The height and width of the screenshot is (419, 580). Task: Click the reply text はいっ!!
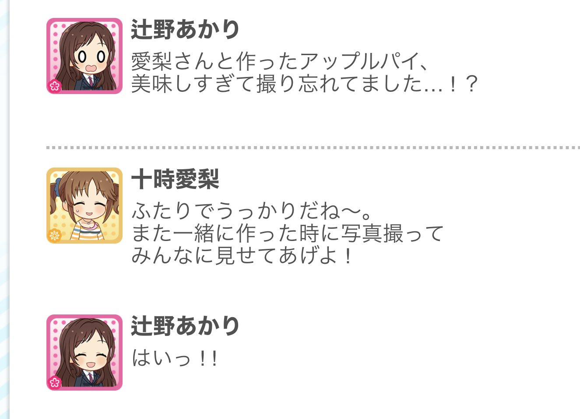[175, 358]
